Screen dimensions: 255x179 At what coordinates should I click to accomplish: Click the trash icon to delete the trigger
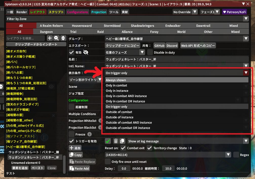coord(115,141)
